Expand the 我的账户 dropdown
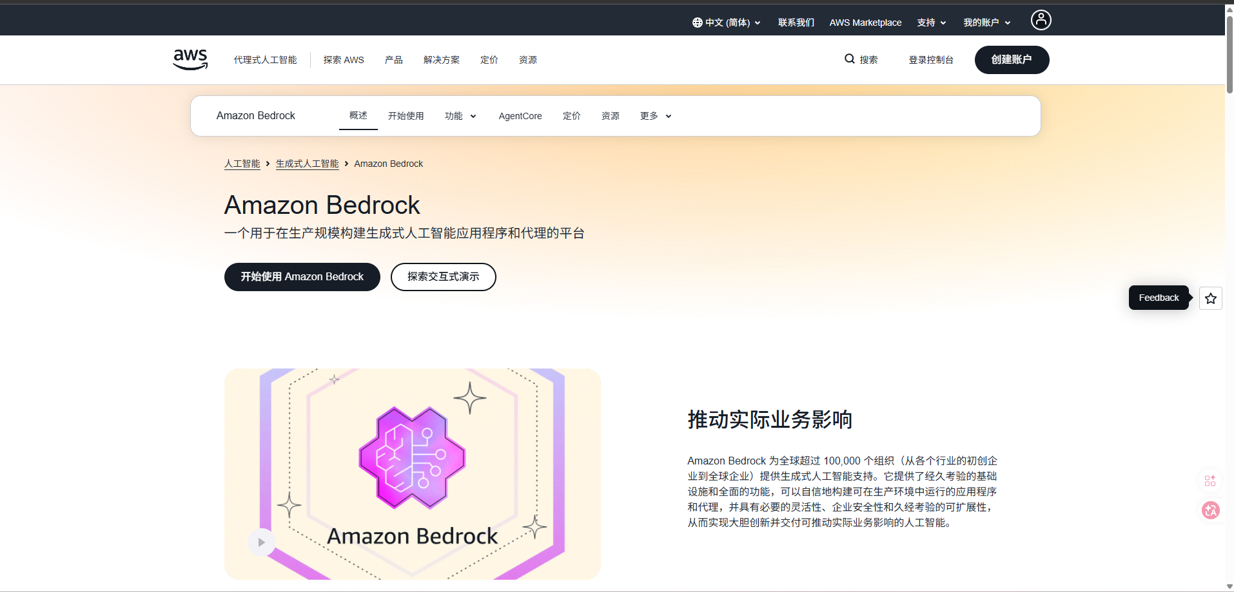The height and width of the screenshot is (592, 1234). (987, 23)
